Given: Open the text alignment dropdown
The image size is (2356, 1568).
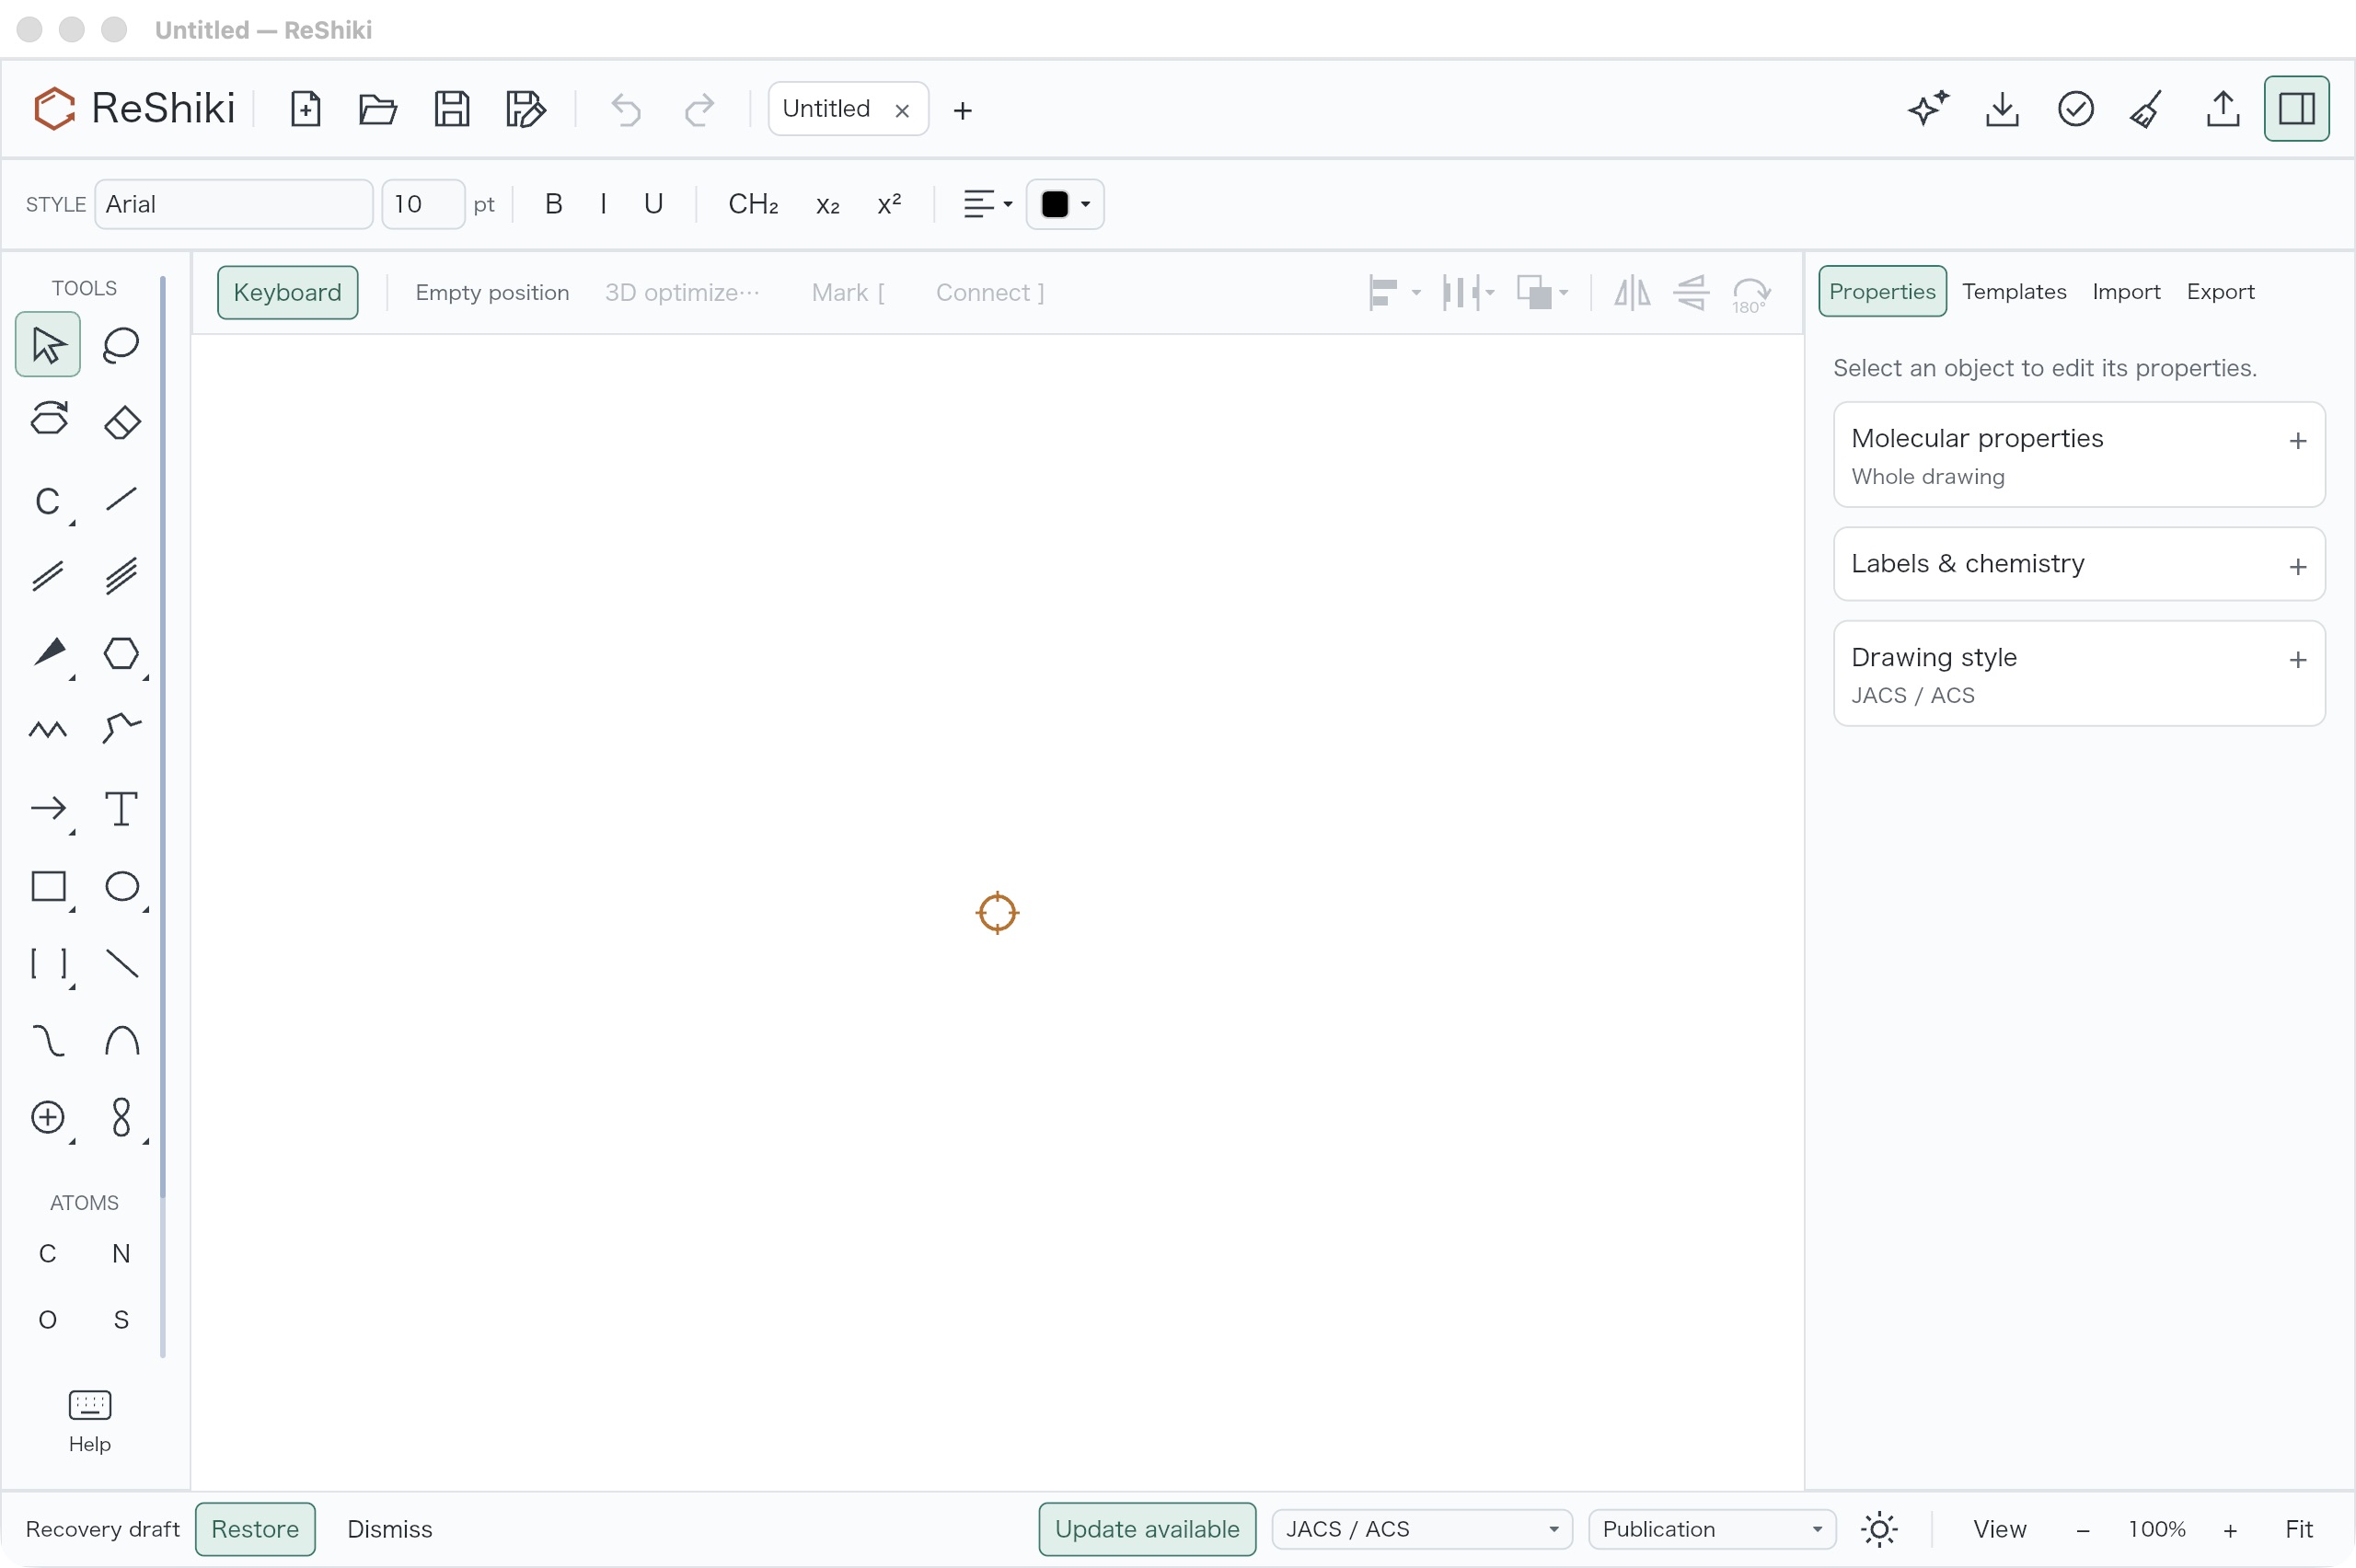Looking at the screenshot, I should [x=988, y=204].
